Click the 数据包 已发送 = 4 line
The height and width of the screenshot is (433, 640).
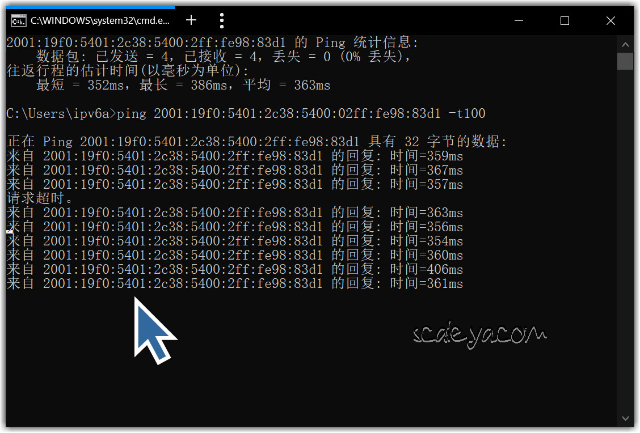pyautogui.click(x=224, y=57)
